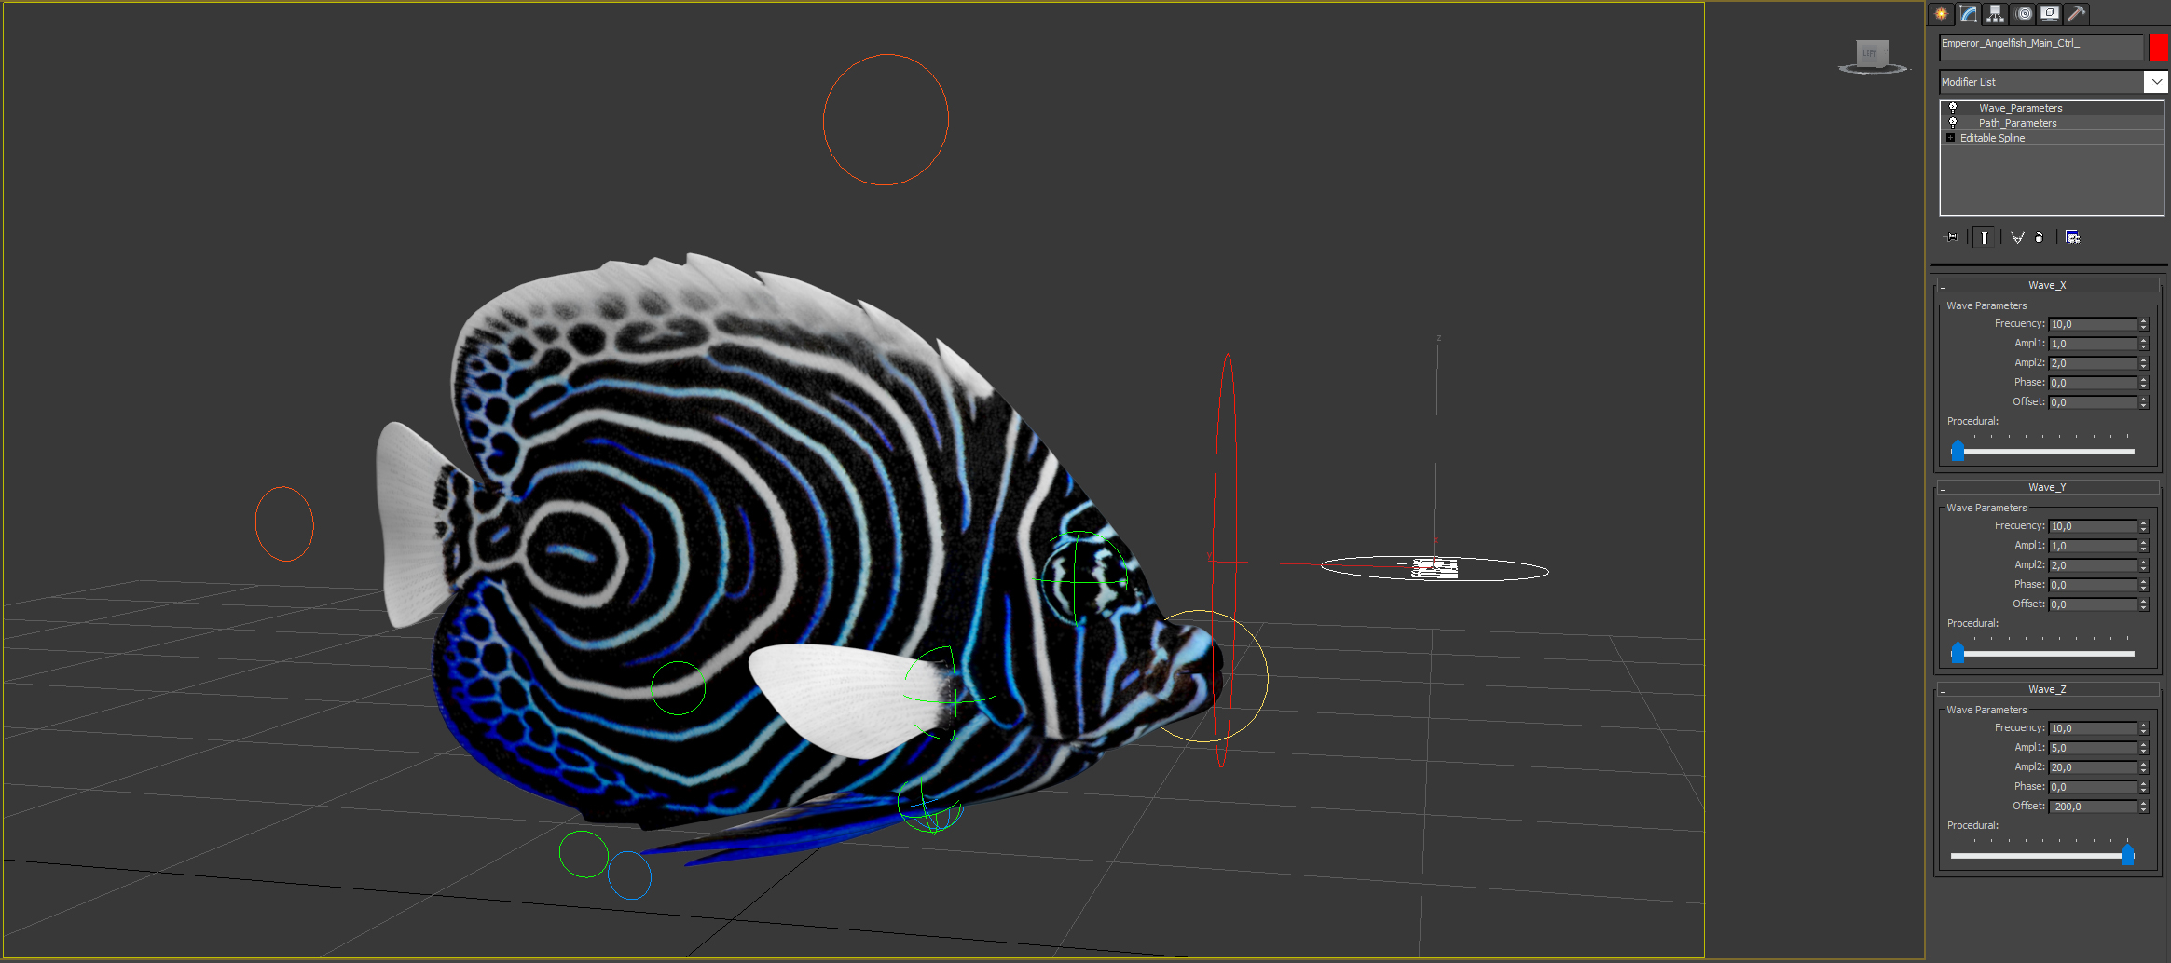Remove the modifier from the stack
The image size is (2171, 963).
point(2040,237)
